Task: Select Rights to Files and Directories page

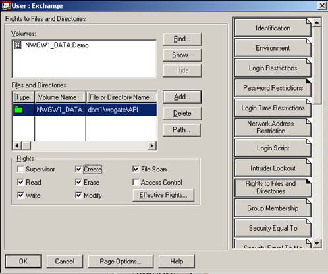Action: (x=273, y=188)
